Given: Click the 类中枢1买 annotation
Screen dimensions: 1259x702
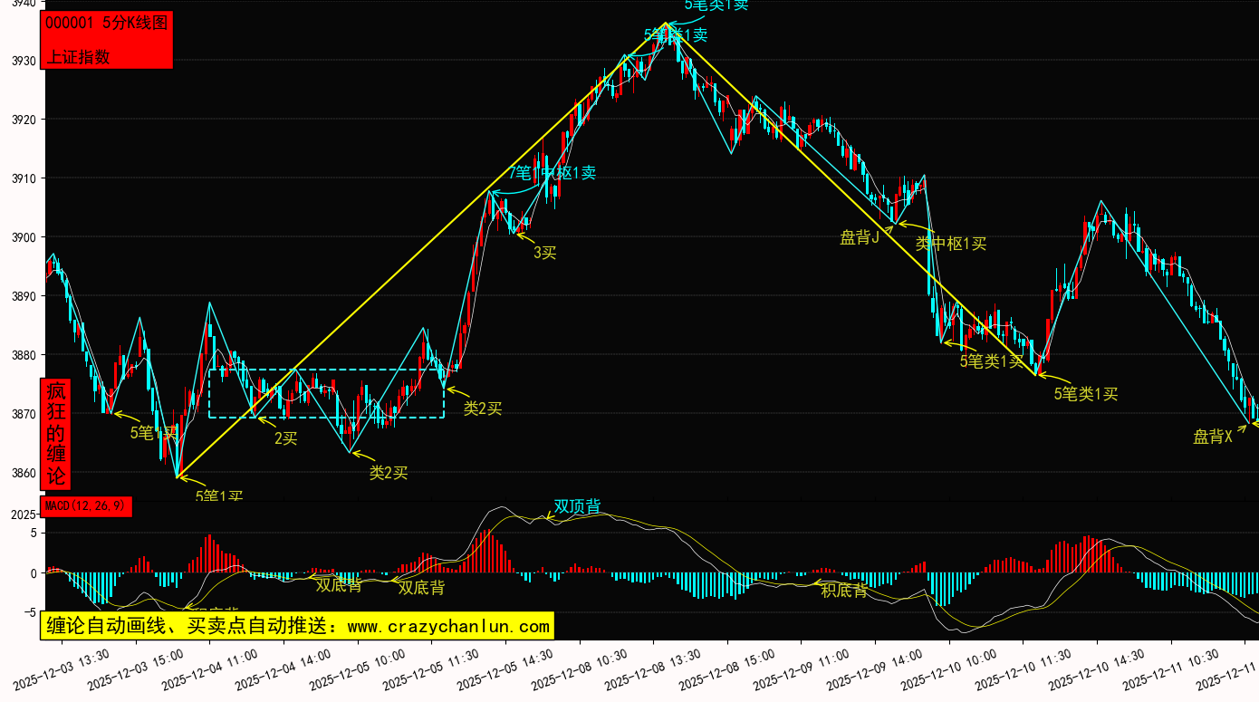Looking at the screenshot, I should [950, 243].
